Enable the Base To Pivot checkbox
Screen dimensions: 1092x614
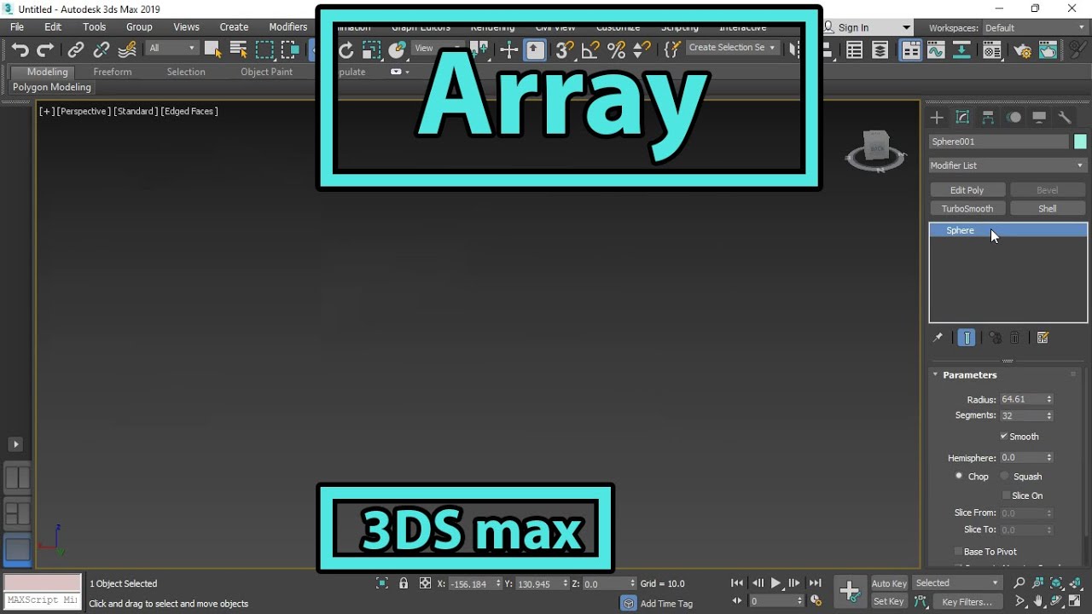958,552
